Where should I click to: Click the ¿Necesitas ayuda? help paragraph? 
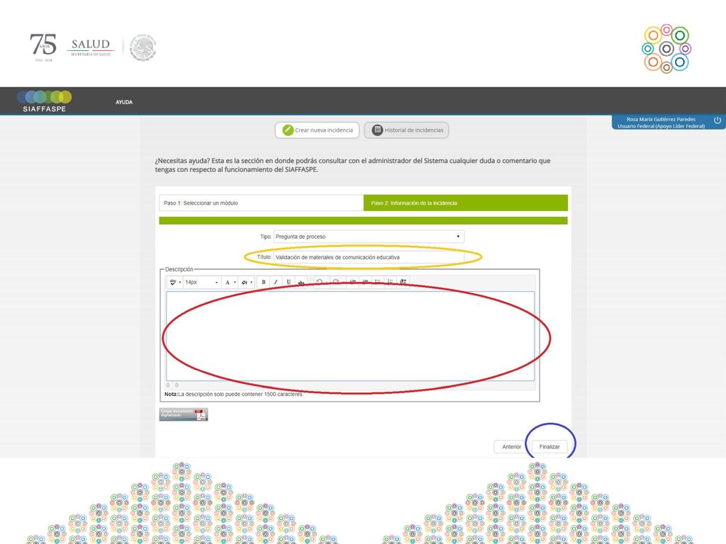[x=352, y=165]
